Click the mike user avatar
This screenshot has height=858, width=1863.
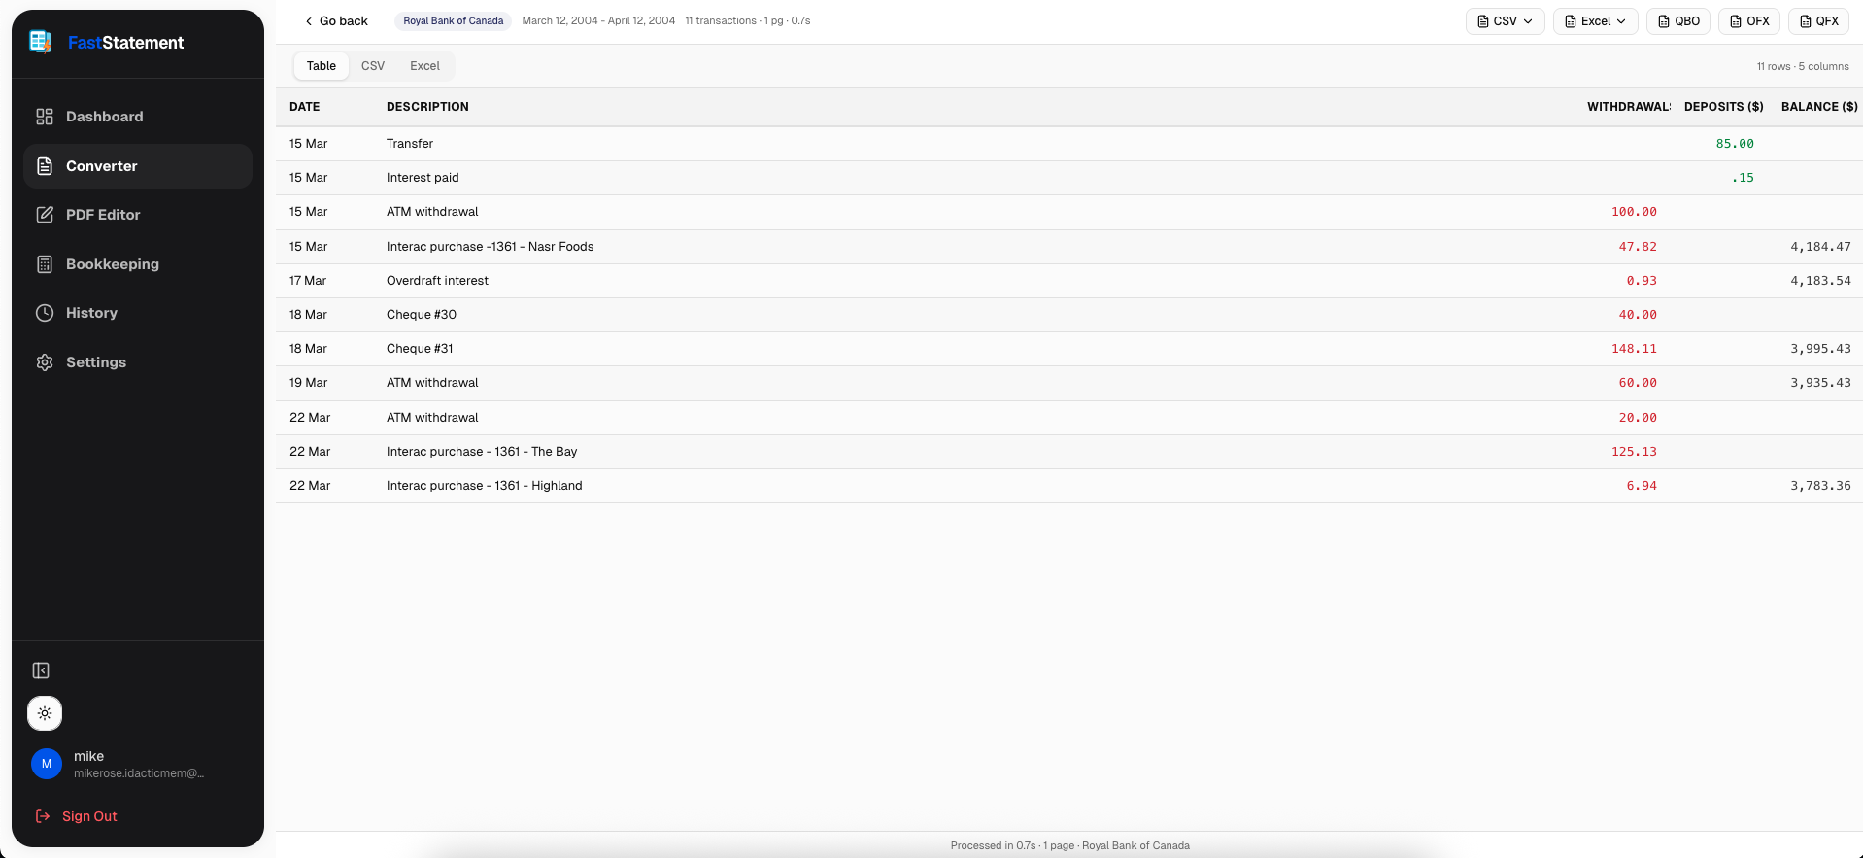point(47,764)
